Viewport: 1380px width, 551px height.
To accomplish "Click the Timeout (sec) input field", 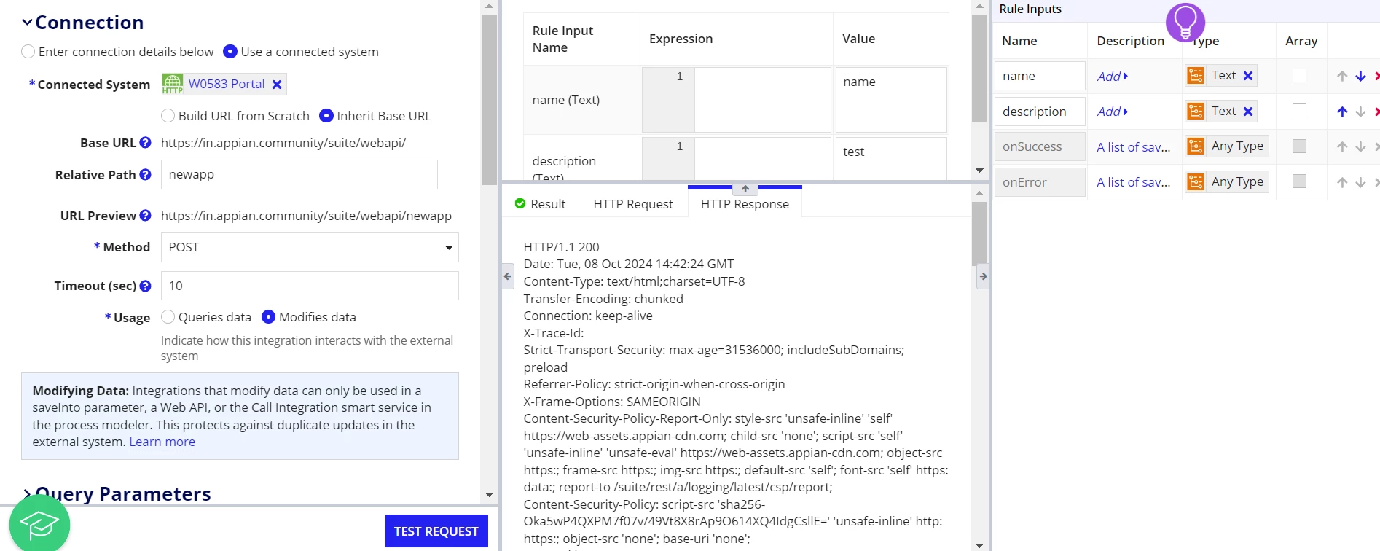I will tap(310, 286).
